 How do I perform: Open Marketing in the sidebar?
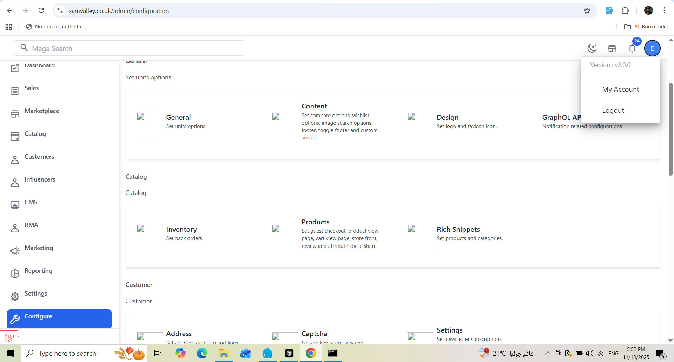coord(39,248)
